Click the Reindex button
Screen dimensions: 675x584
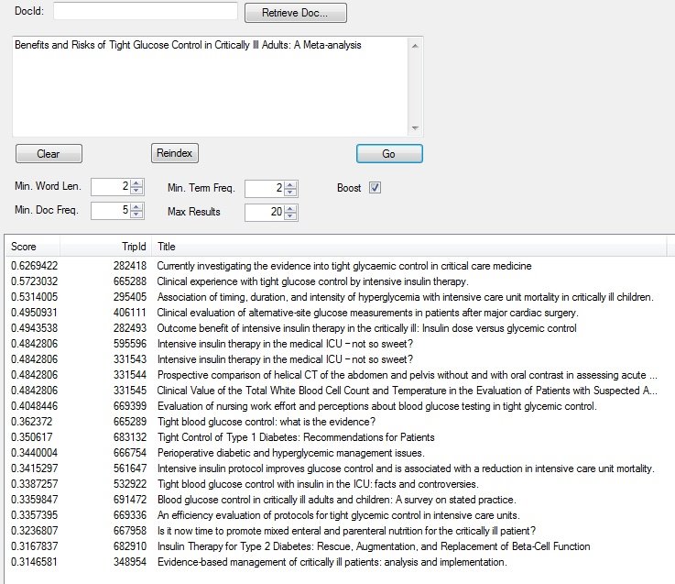click(174, 153)
